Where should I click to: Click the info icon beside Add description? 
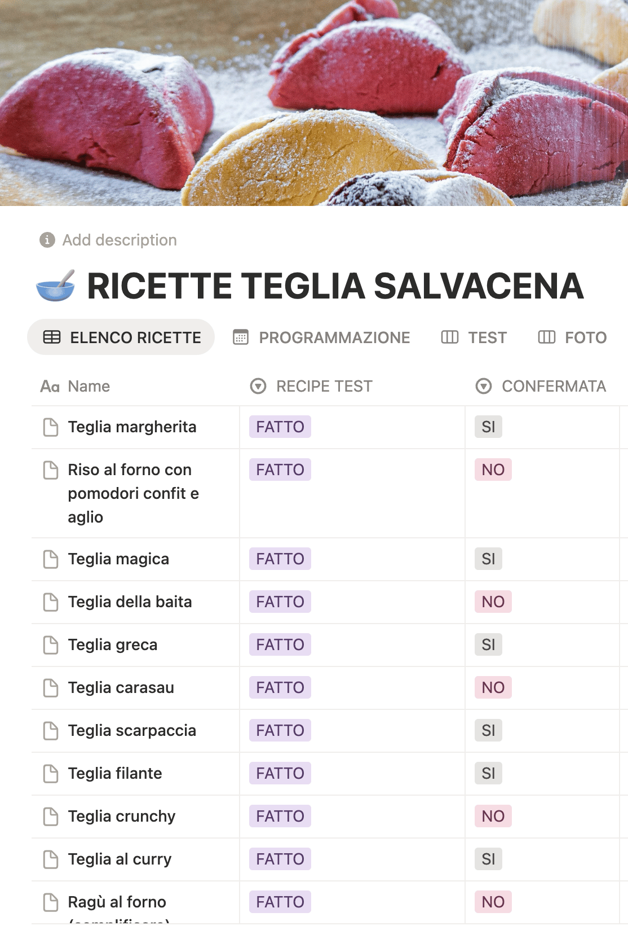pos(47,240)
